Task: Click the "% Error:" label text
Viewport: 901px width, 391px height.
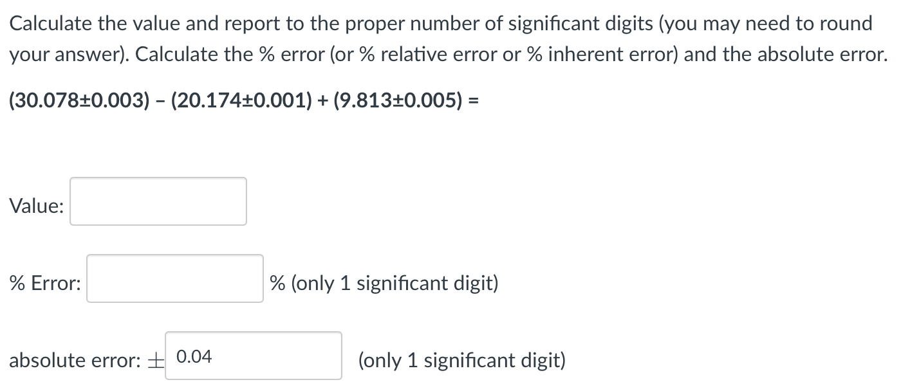Action: tap(45, 283)
